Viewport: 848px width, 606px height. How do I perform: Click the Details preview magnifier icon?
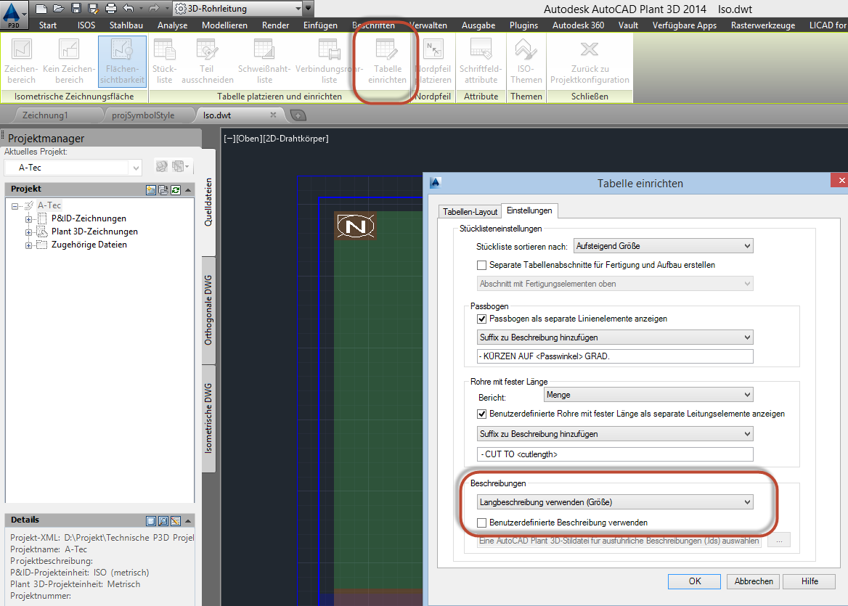[163, 521]
